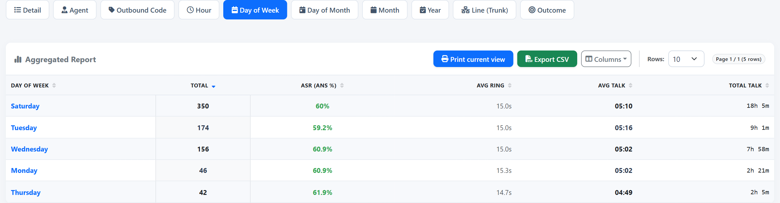
Task: Open the Saturday row link
Action: pos(25,106)
